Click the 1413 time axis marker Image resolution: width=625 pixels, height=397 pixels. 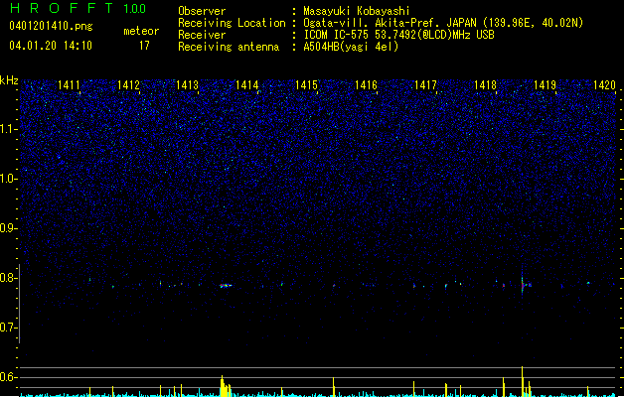click(188, 85)
